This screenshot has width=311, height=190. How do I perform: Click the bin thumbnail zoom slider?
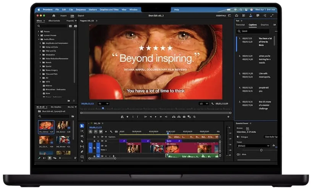pos(60,158)
